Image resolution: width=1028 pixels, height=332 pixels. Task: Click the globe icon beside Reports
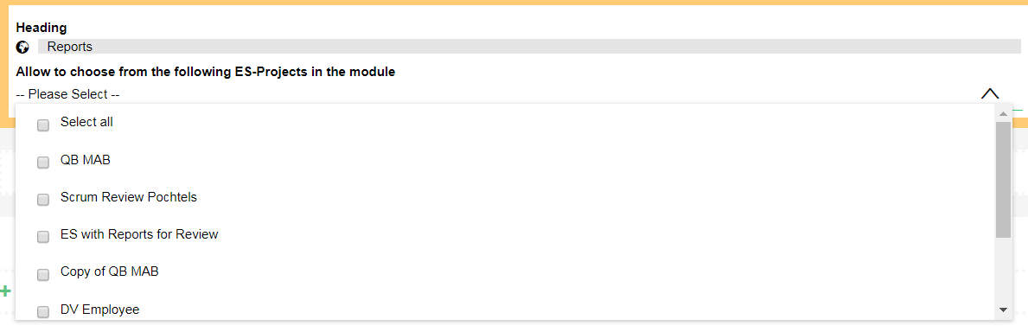[x=23, y=48]
